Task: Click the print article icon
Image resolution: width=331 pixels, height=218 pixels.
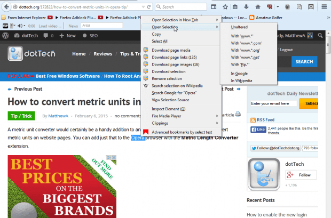Action: click(238, 114)
